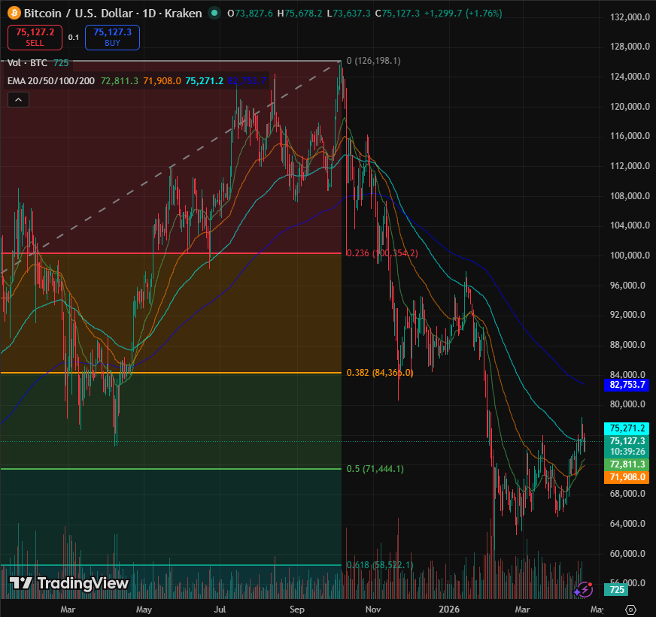Click the purple lightning alert icon
Screen dimensions: 656x617
click(x=584, y=589)
